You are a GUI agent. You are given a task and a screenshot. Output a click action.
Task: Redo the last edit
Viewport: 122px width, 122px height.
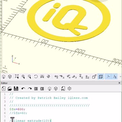[x=30, y=89]
